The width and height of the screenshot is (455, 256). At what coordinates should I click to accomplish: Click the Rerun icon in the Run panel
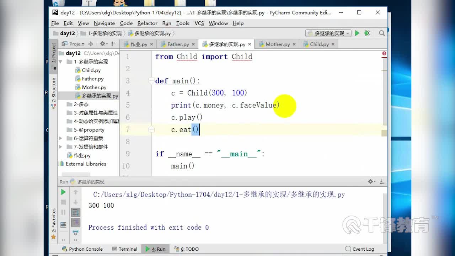pyautogui.click(x=63, y=192)
